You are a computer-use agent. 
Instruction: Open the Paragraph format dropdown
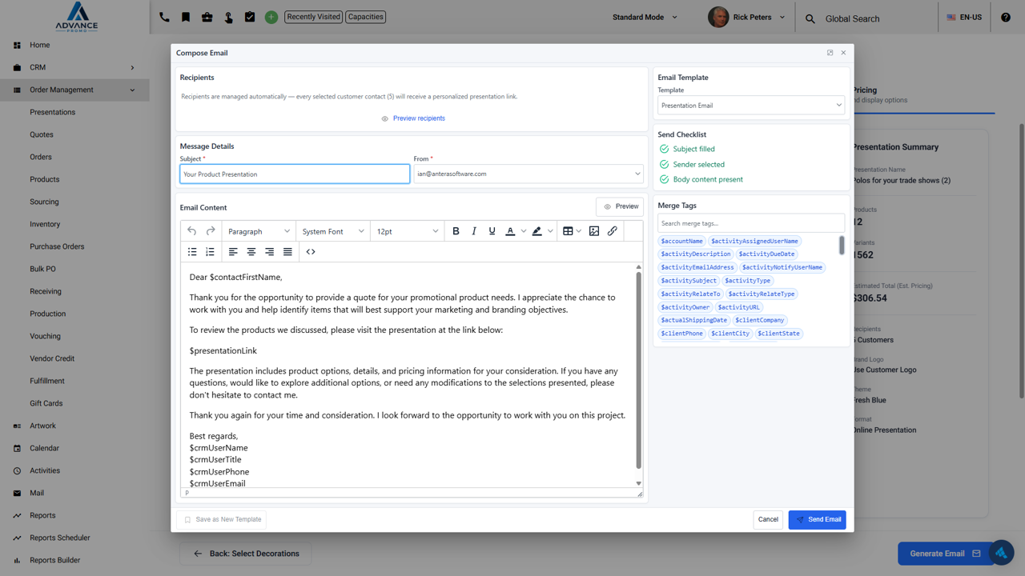[259, 231]
